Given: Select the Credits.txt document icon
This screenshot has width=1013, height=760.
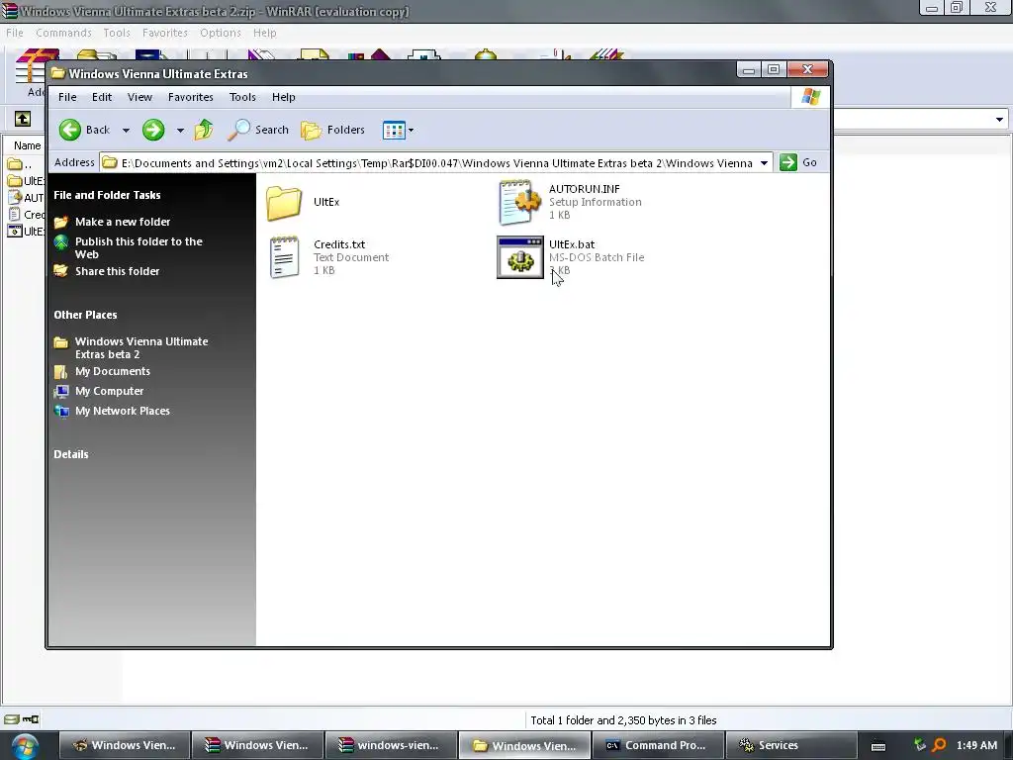Looking at the screenshot, I should tap(284, 257).
